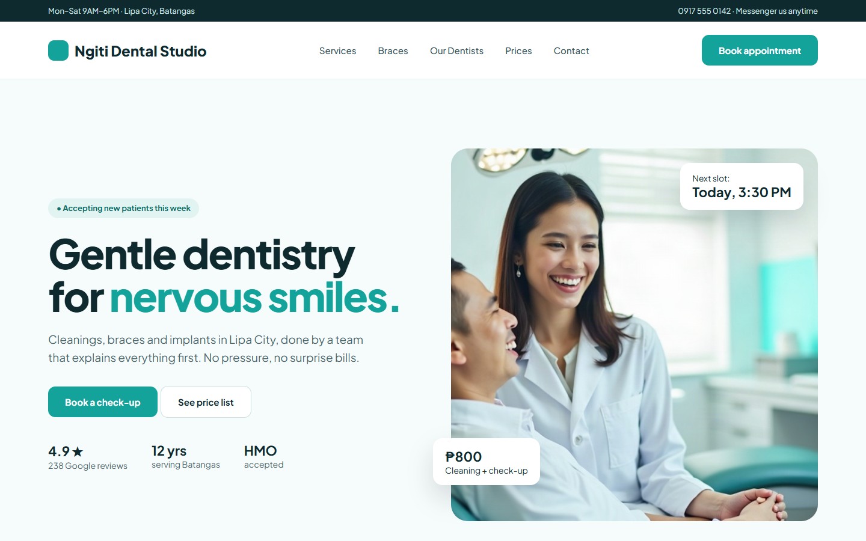Click the teal Ngiti Dental Studio logo square
The height and width of the screenshot is (541, 866).
[58, 50]
